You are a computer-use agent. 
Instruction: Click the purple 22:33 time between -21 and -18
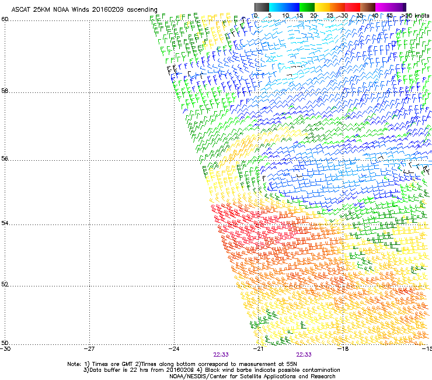tap(304, 355)
